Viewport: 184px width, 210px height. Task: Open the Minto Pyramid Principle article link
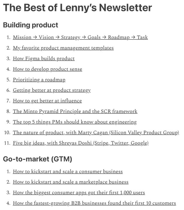tap(75, 111)
